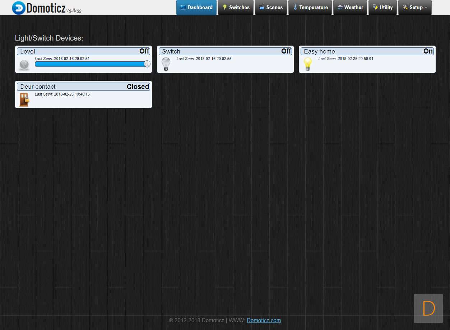Click the orange D badge icon

click(x=428, y=308)
